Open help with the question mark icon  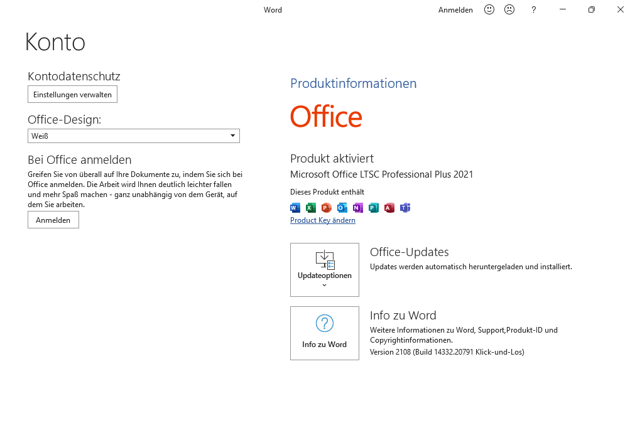click(534, 9)
